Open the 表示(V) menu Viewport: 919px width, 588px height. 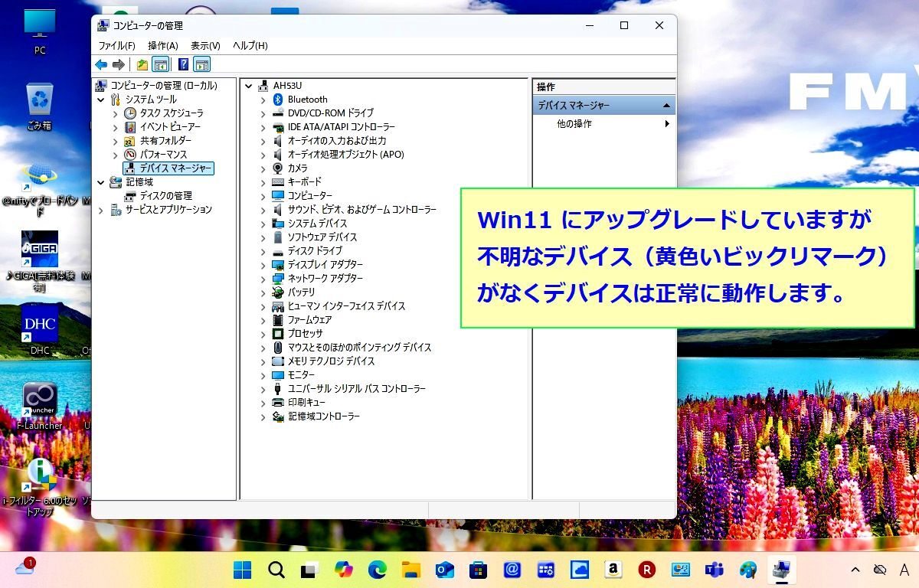(x=204, y=45)
